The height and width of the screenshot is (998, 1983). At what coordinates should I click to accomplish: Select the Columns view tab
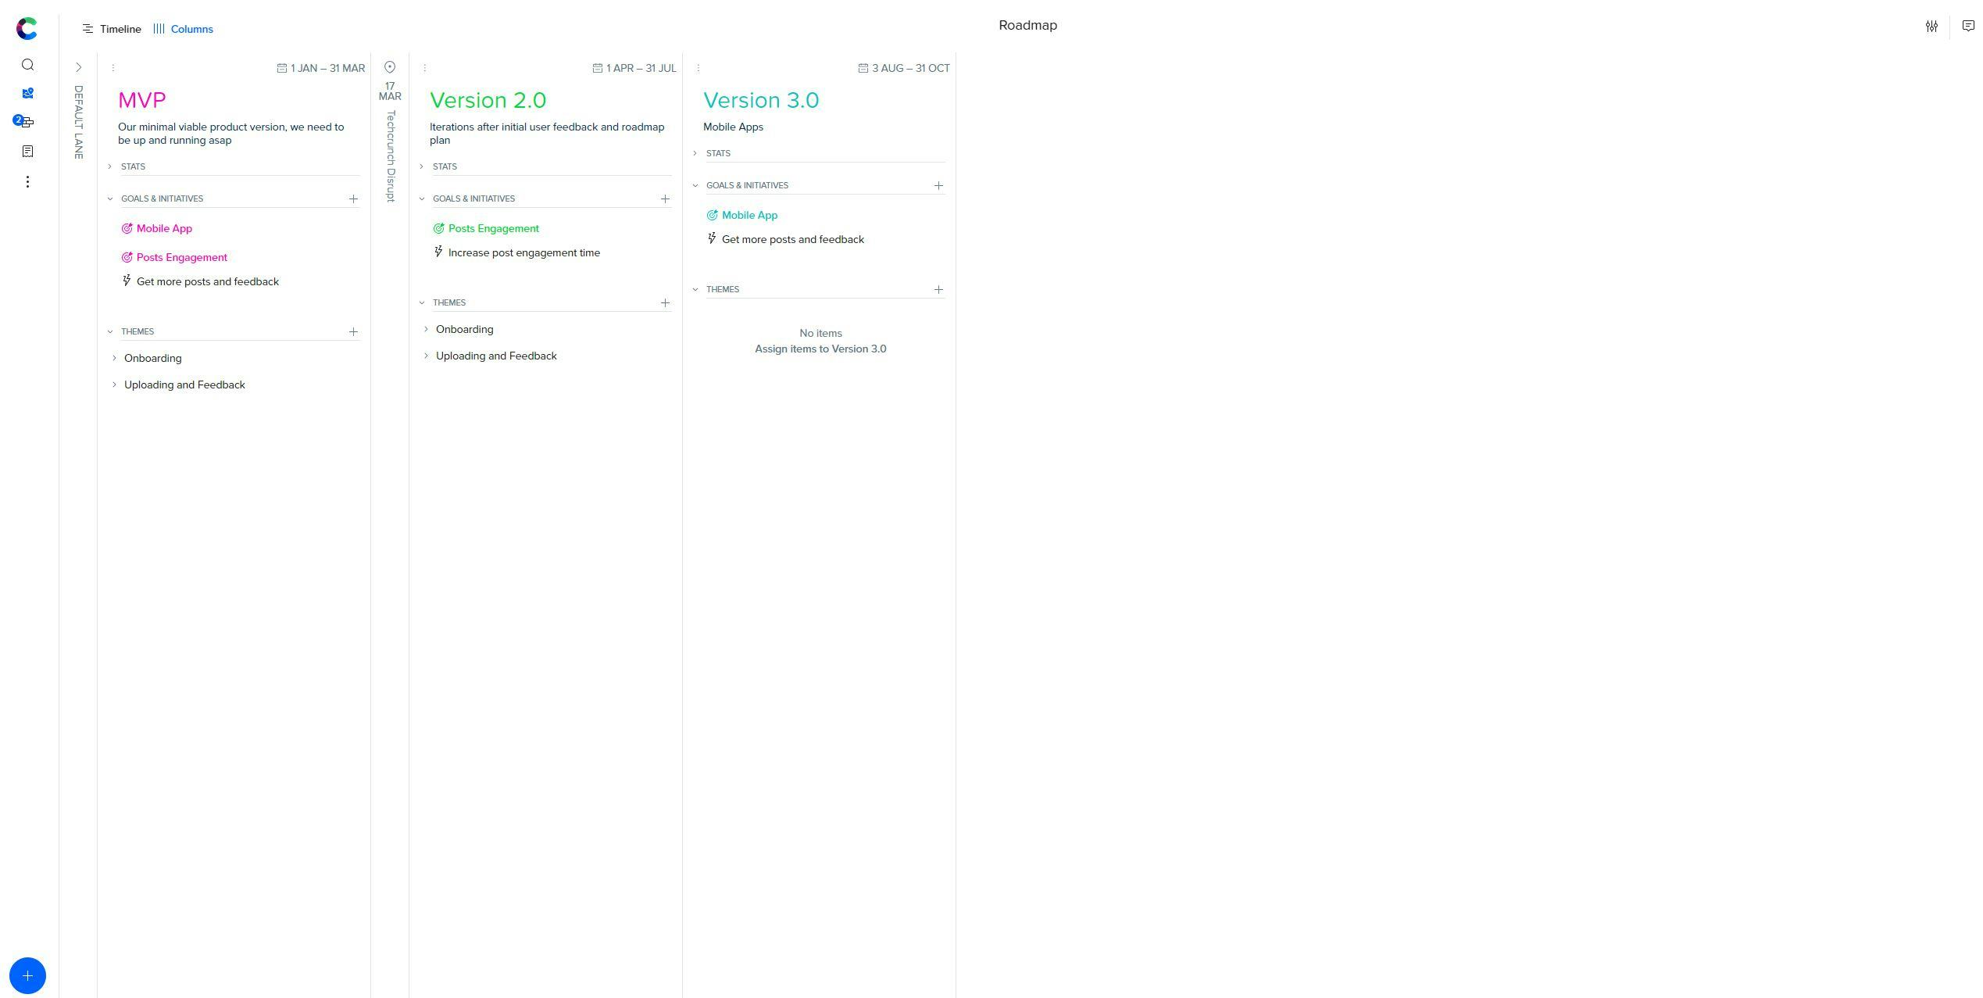coord(184,29)
